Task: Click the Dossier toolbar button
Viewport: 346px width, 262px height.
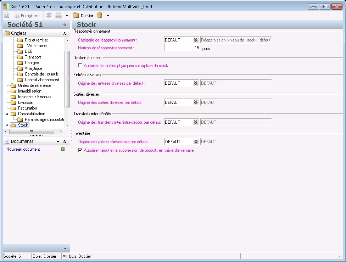Action: (83, 16)
